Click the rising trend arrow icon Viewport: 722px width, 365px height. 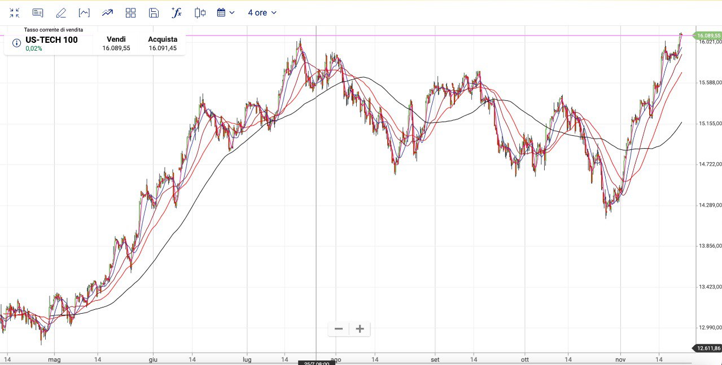click(107, 13)
